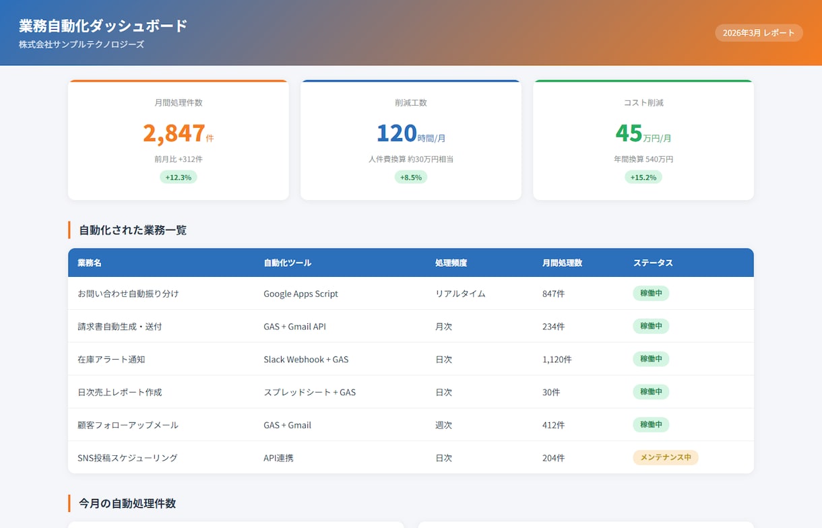Click the 月次 frequency cell
This screenshot has height=528, width=822.
pyautogui.click(x=444, y=327)
